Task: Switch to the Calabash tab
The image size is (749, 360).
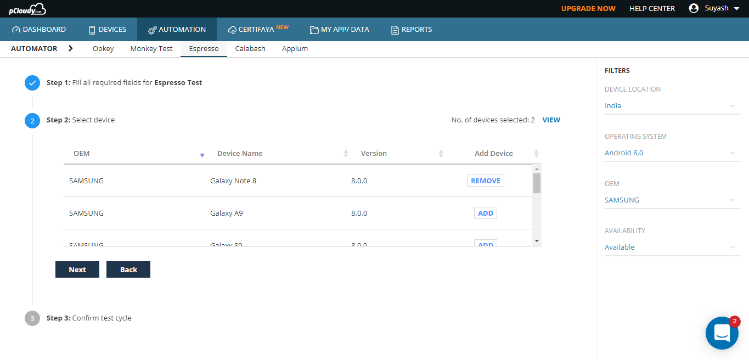Action: click(250, 49)
